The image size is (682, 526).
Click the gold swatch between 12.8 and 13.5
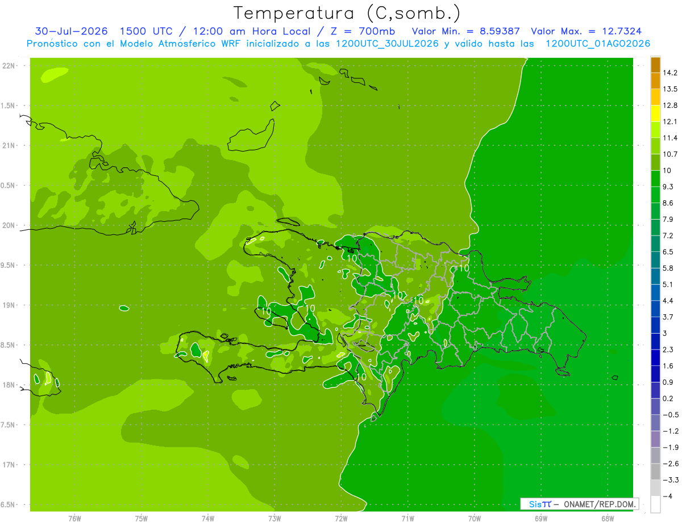[x=655, y=97]
